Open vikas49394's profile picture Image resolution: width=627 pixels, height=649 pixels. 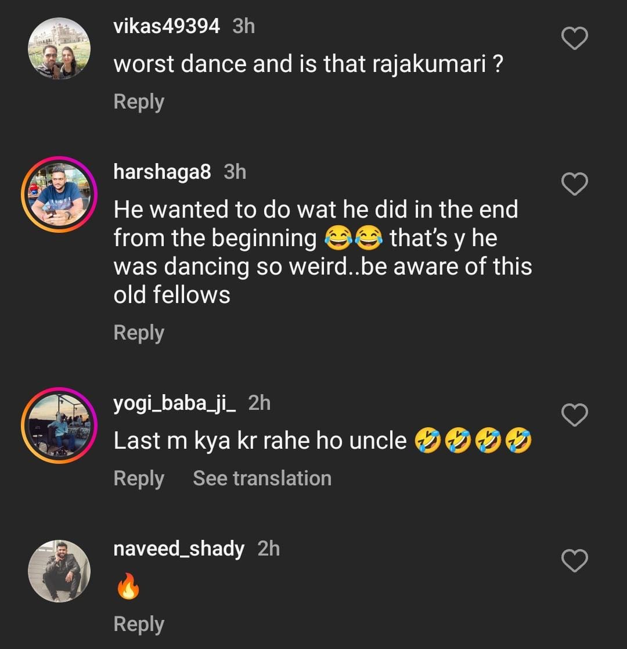[x=59, y=48]
